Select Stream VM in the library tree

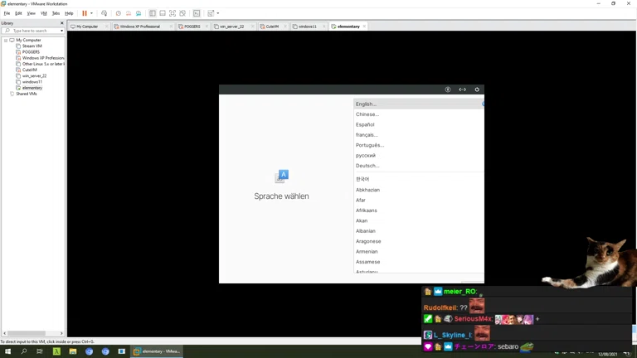[x=32, y=46]
